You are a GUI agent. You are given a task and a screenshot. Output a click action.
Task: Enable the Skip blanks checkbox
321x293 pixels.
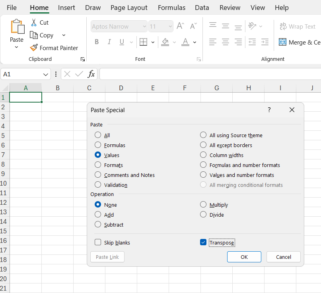tap(98, 242)
